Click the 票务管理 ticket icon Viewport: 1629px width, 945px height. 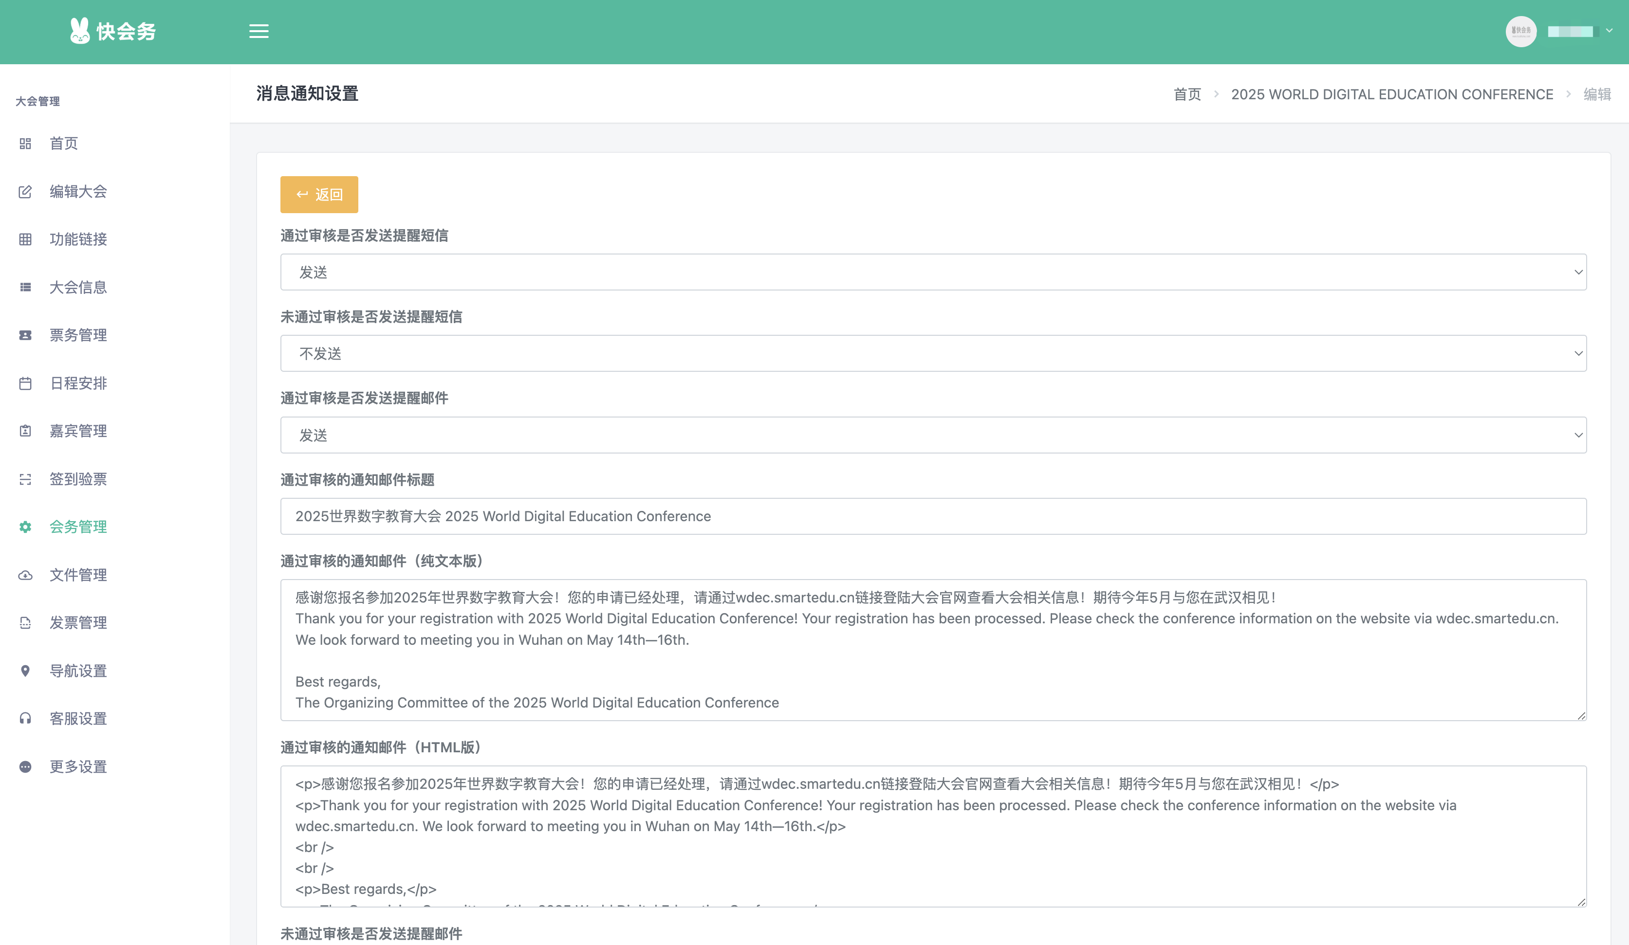[25, 335]
